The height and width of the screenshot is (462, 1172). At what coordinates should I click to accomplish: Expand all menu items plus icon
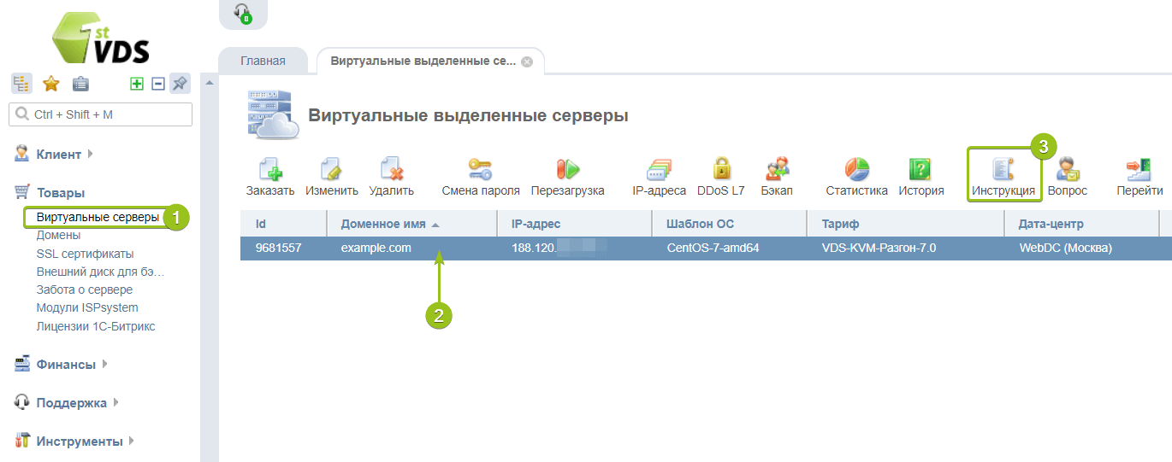click(136, 84)
